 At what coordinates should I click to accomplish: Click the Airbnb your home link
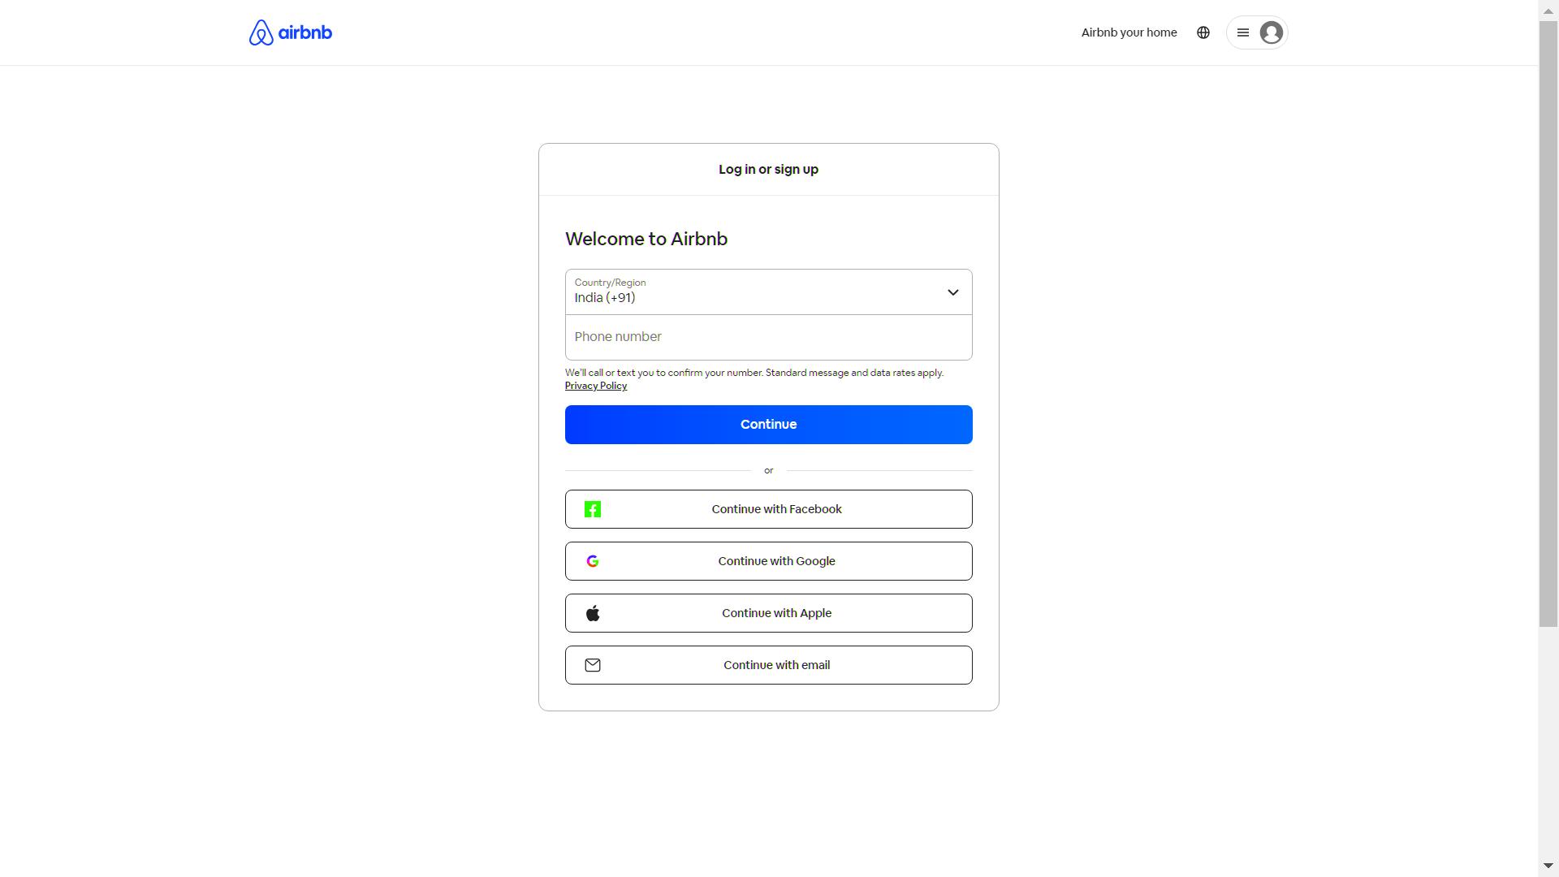coord(1129,32)
